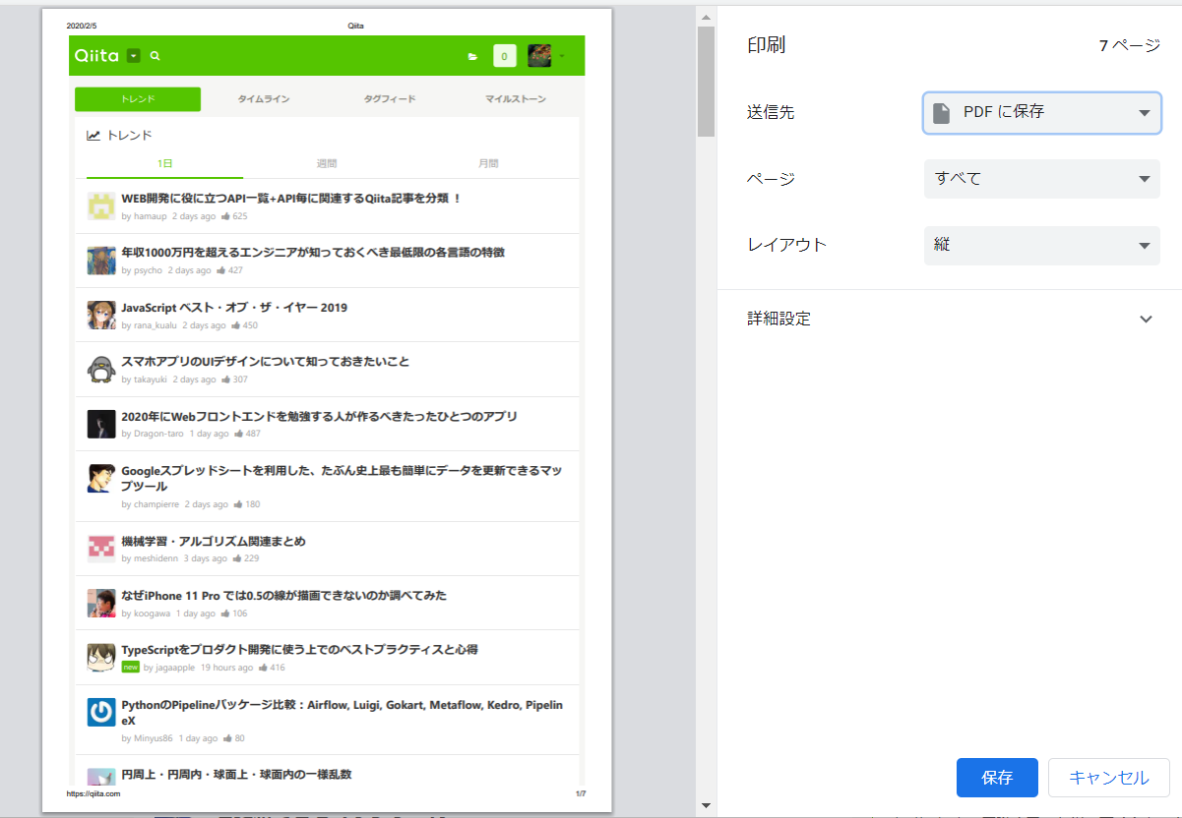Open article 機械学習・アルゴリズム関連まとめ
This screenshot has width=1182, height=818.
coord(214,542)
